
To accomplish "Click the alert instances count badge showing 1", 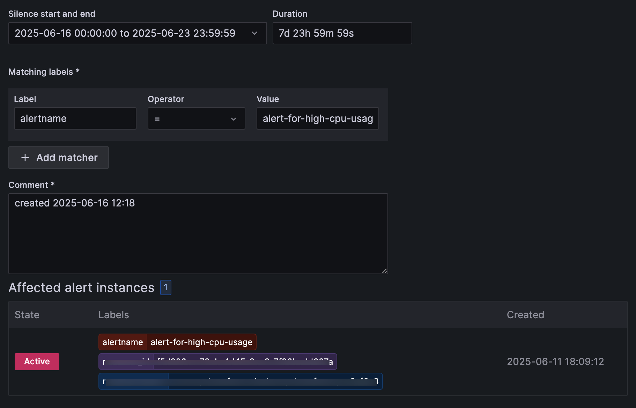I will (x=165, y=287).
